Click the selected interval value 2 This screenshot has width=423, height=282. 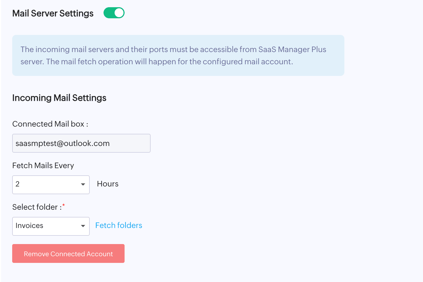click(17, 184)
